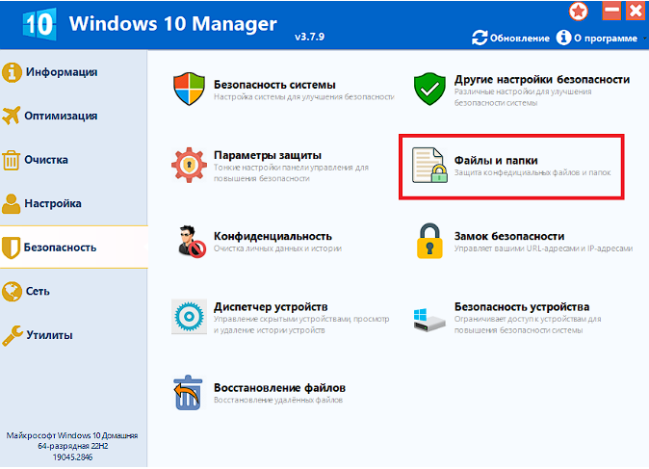
Task: Open Диспетчер устройств title
Action: tap(271, 307)
